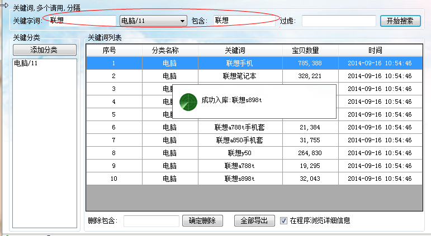Click the item count 785,388

coord(310,63)
